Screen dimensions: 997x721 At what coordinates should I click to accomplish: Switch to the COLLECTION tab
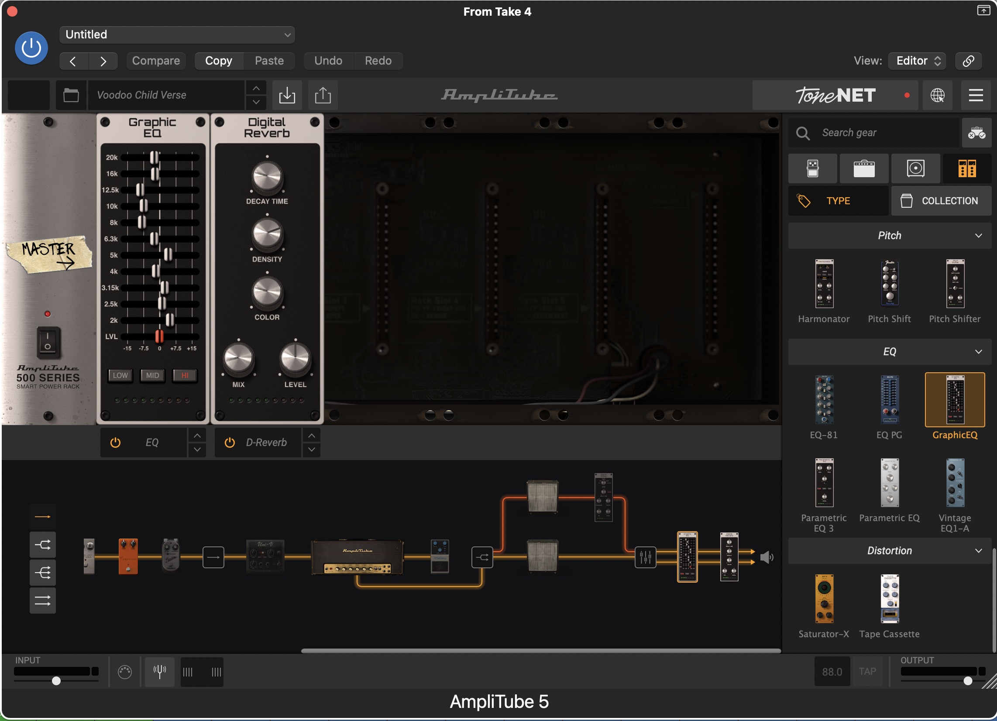click(x=941, y=201)
